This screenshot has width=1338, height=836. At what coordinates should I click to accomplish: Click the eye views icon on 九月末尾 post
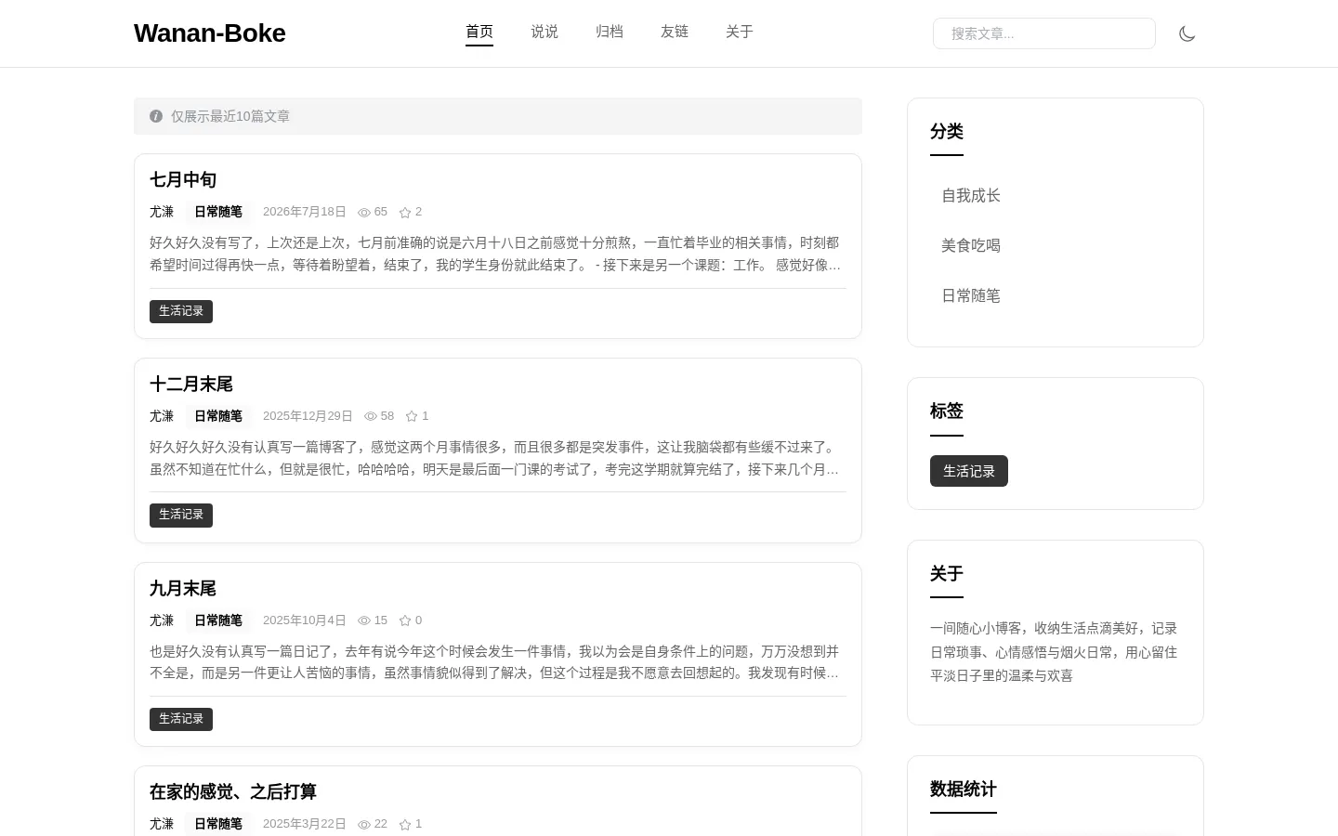click(x=364, y=620)
